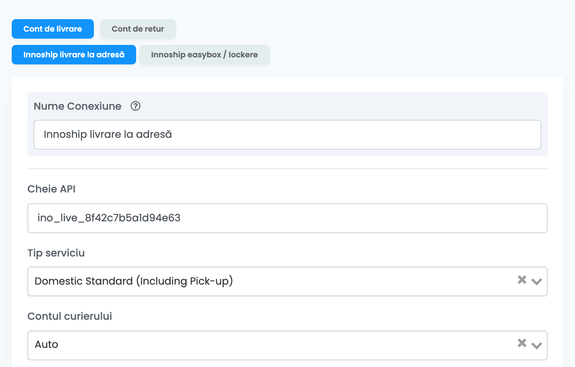Clear the Tip serviciu selection
The image size is (575, 367).
[522, 280]
